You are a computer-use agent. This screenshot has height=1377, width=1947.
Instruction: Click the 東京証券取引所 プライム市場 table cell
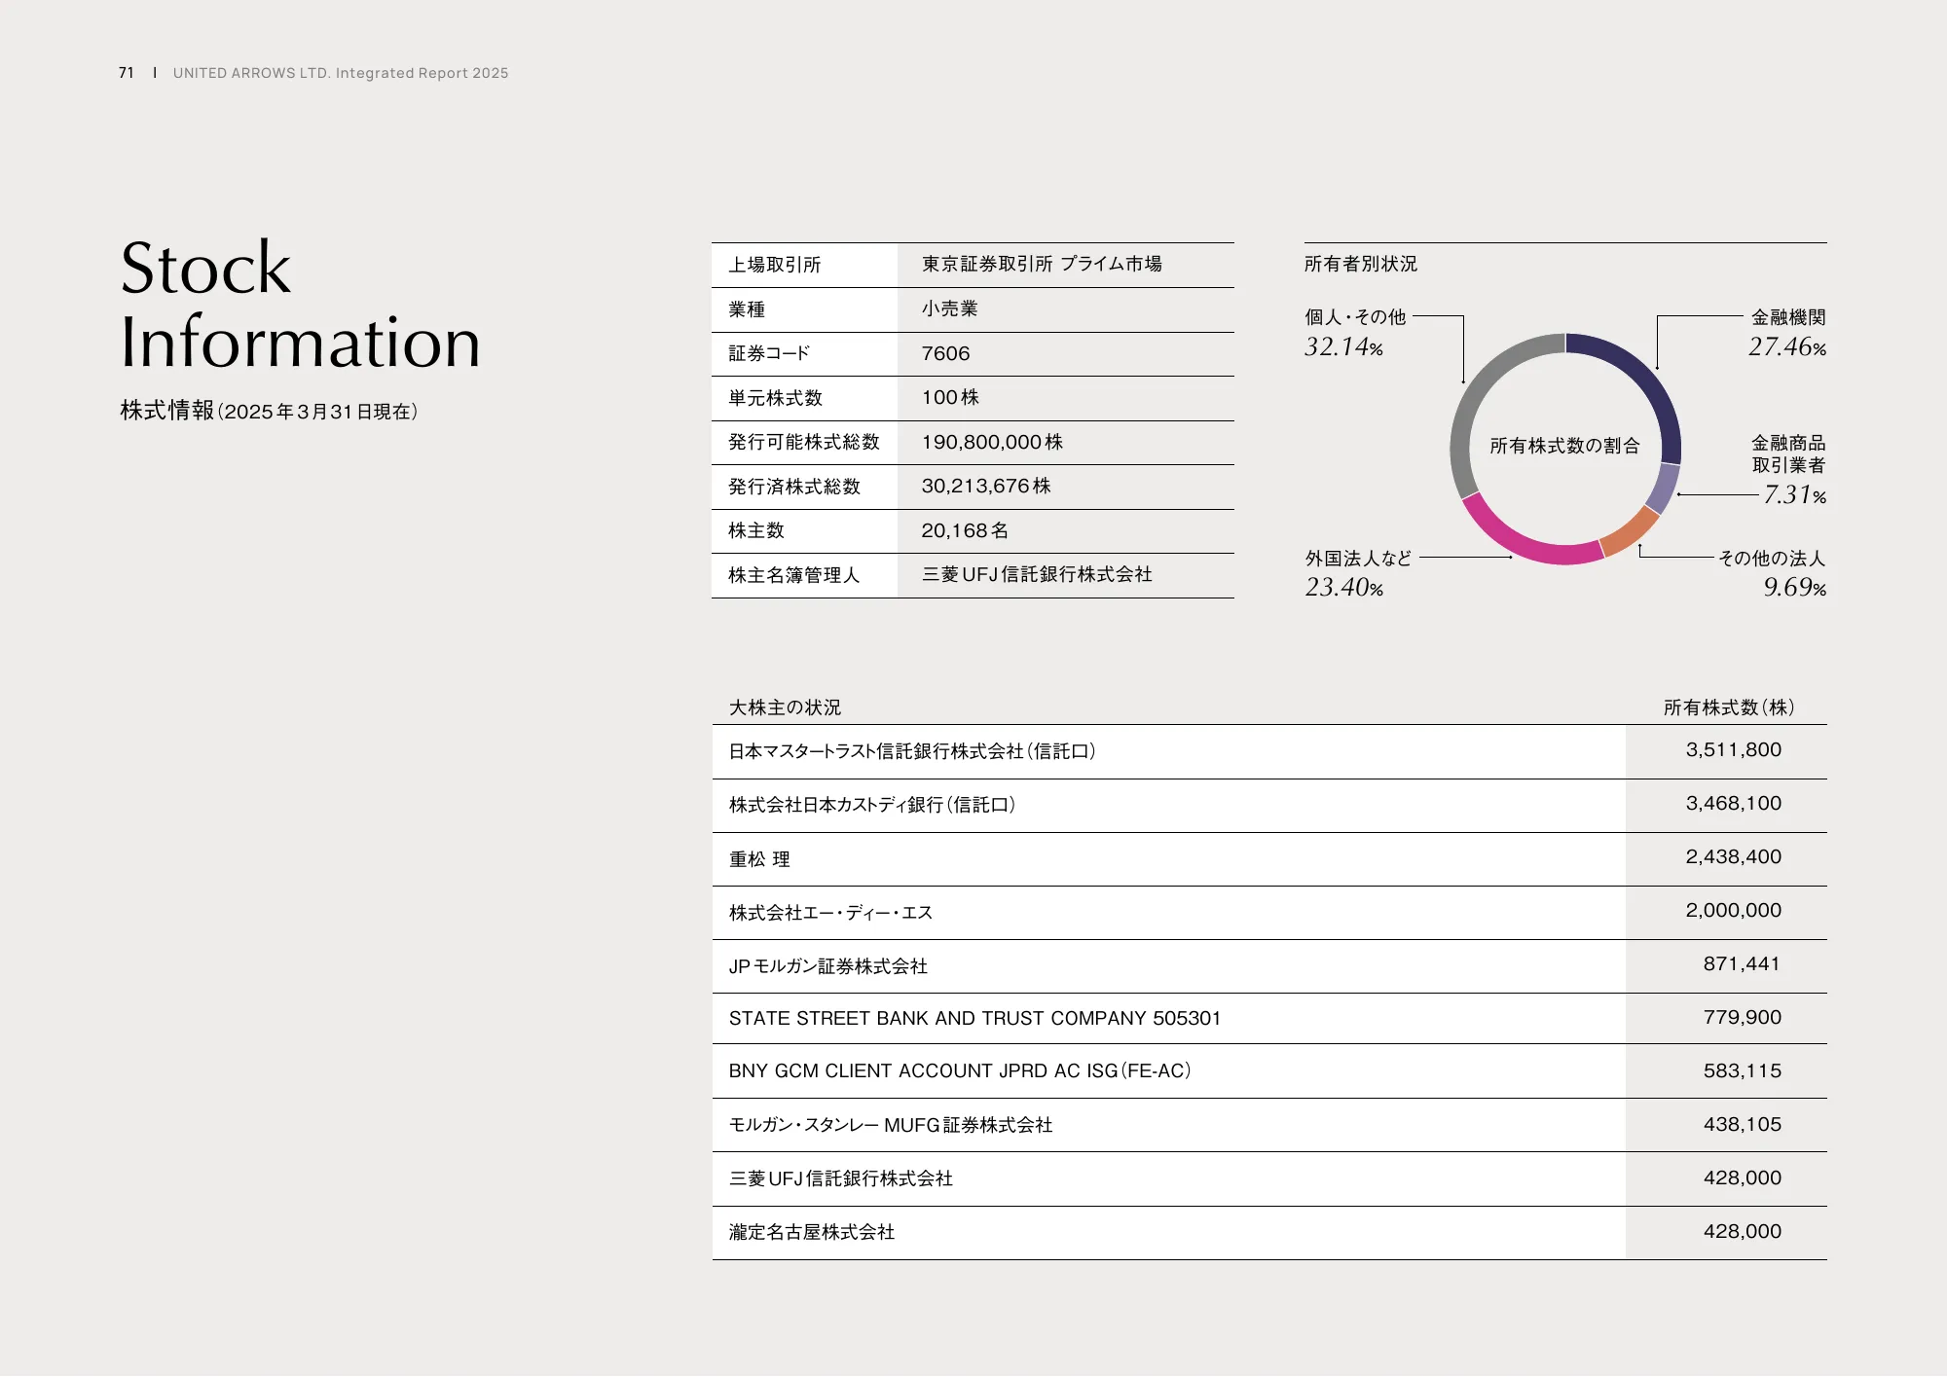pos(1044,264)
